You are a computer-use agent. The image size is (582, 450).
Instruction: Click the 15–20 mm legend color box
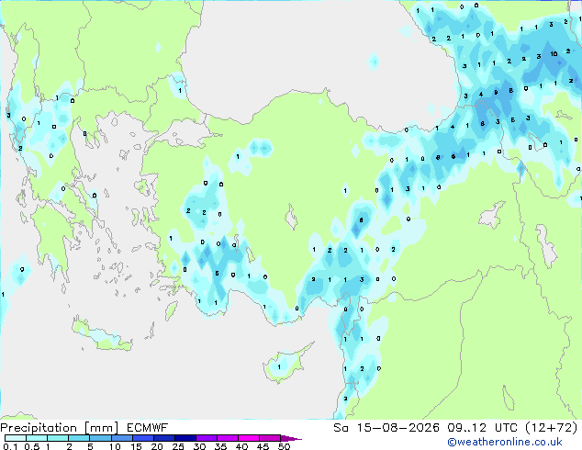[143, 438]
